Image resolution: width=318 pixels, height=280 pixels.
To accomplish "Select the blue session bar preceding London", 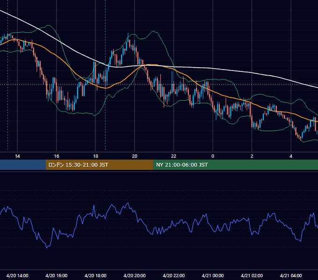I will tap(23, 165).
